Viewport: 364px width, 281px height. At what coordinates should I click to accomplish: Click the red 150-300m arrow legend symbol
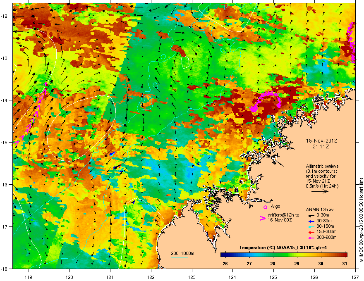tap(311, 232)
